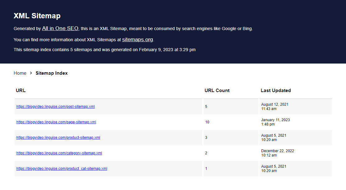Open the product-sitemap.xml link
The image size is (346, 190).
[58, 138]
